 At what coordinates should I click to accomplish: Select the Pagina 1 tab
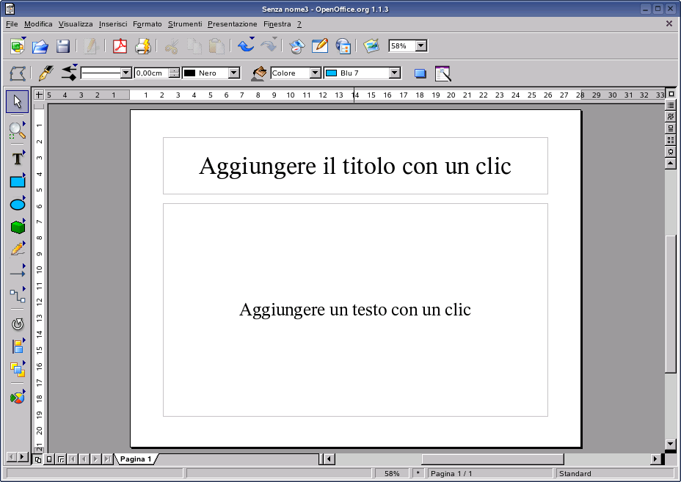pyautogui.click(x=136, y=459)
